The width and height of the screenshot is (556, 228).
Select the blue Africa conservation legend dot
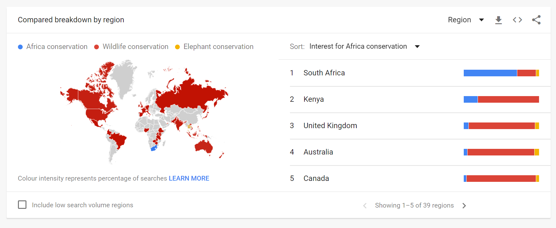point(20,46)
